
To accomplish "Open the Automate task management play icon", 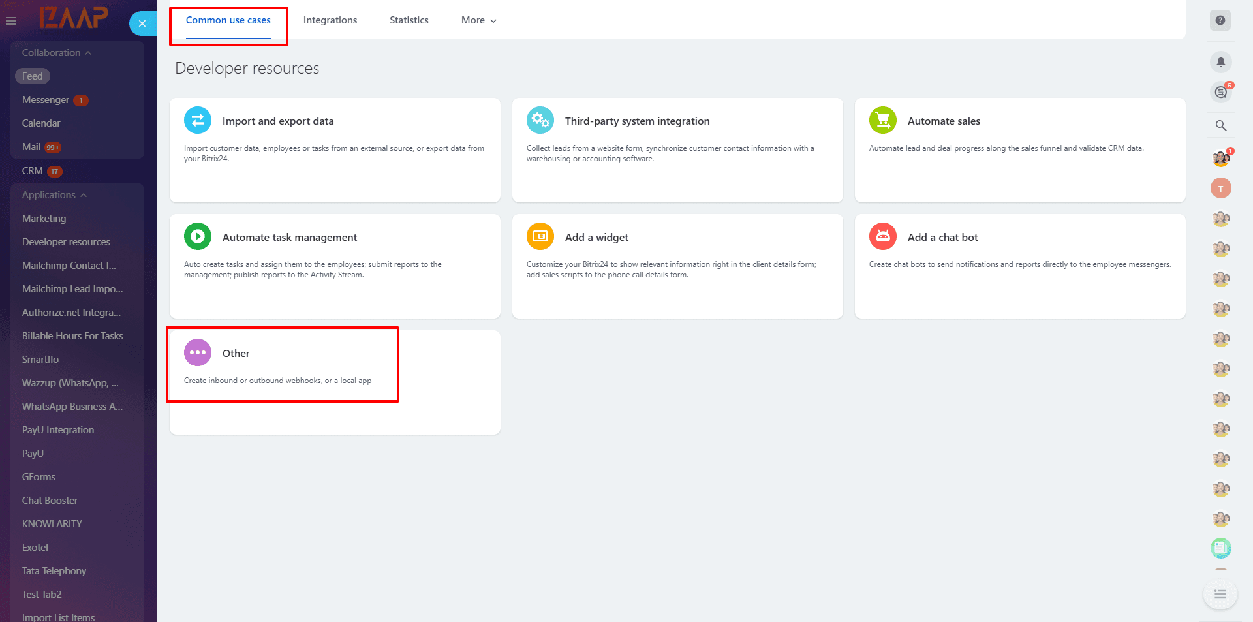I will pyautogui.click(x=197, y=236).
